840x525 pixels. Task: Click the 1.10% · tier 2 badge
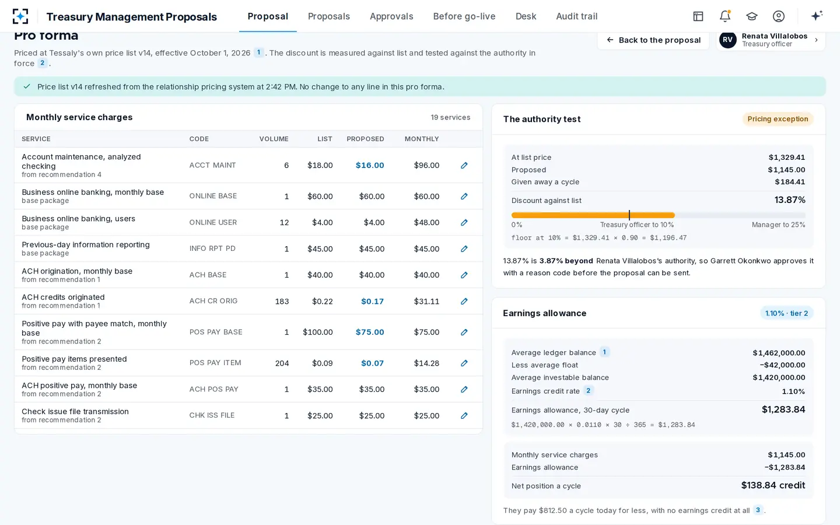point(786,313)
